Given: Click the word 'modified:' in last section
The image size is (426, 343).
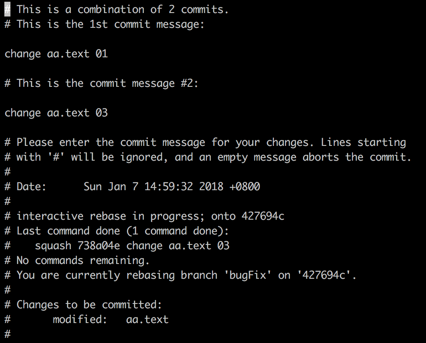Looking at the screenshot, I should (x=80, y=320).
